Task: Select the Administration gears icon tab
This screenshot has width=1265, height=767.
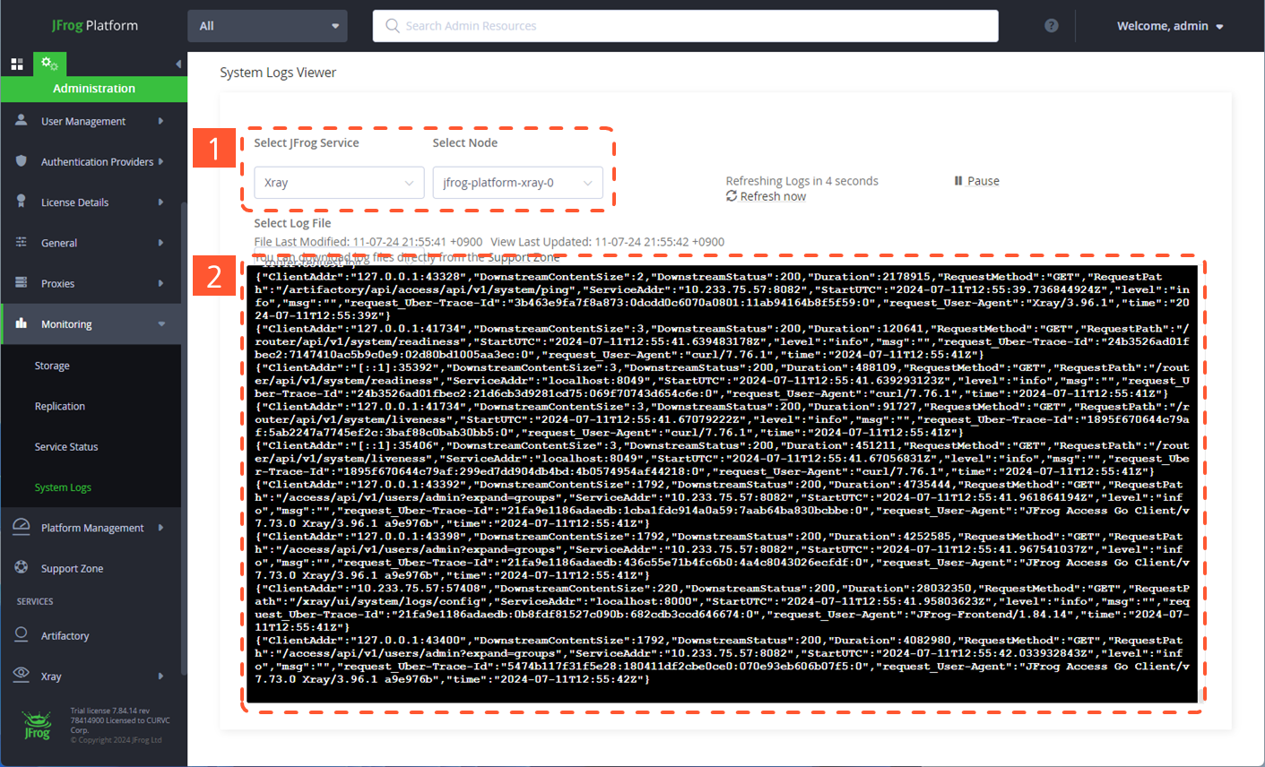Action: pyautogui.click(x=49, y=64)
